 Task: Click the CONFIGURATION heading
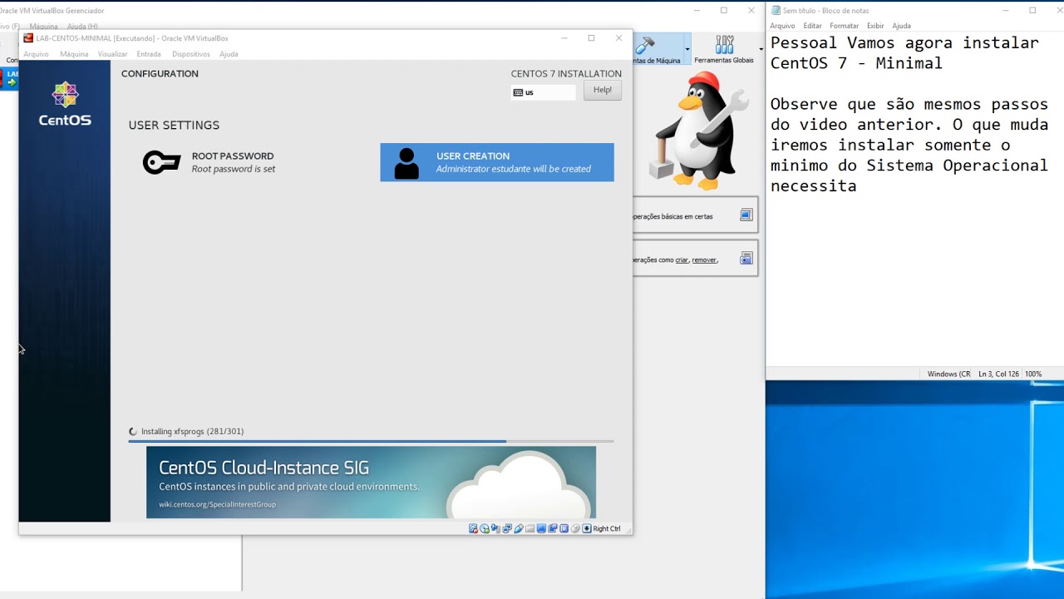click(x=160, y=74)
